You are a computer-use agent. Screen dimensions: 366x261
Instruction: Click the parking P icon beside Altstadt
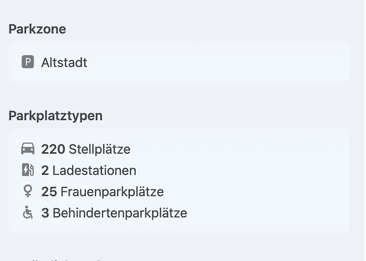coord(27,63)
